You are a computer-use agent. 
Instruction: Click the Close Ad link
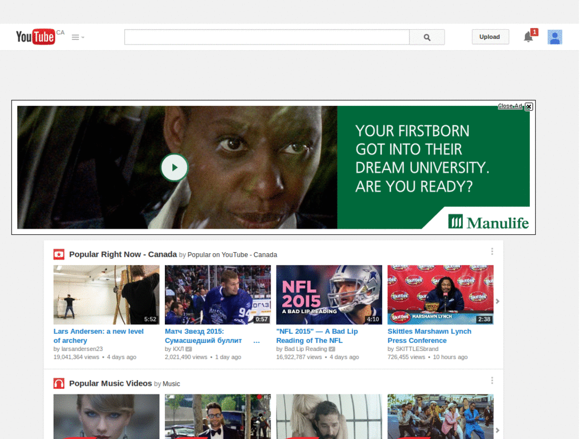[x=510, y=106]
